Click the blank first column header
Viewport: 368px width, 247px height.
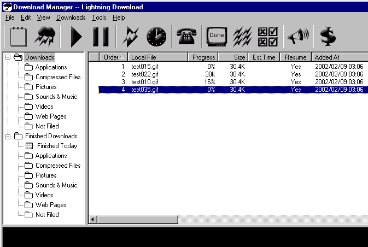click(94, 57)
